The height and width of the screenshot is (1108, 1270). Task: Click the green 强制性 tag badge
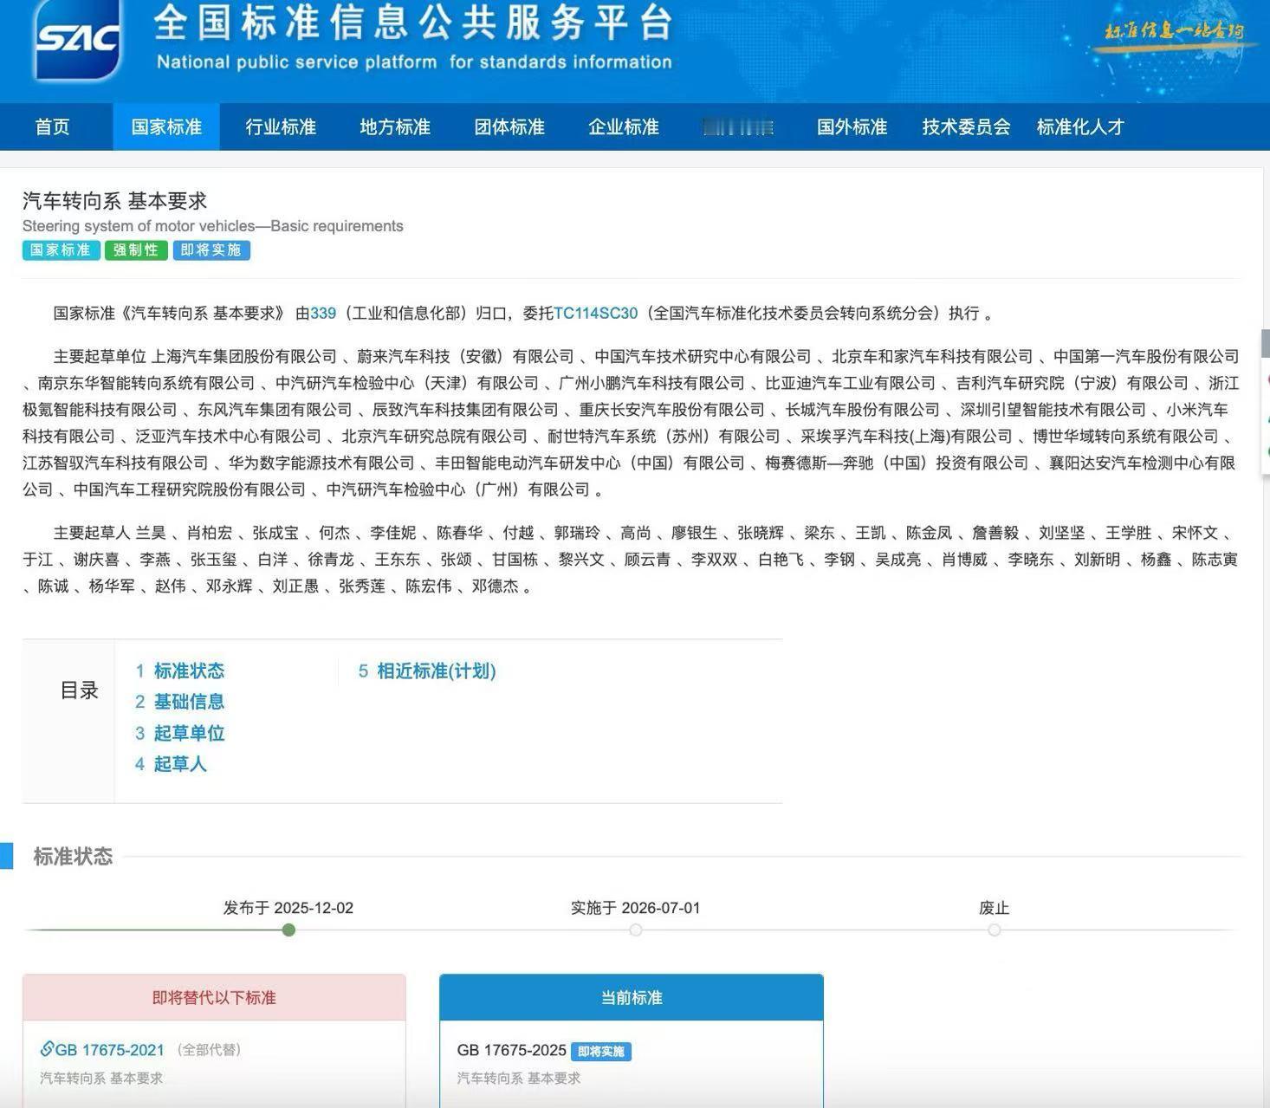[136, 250]
